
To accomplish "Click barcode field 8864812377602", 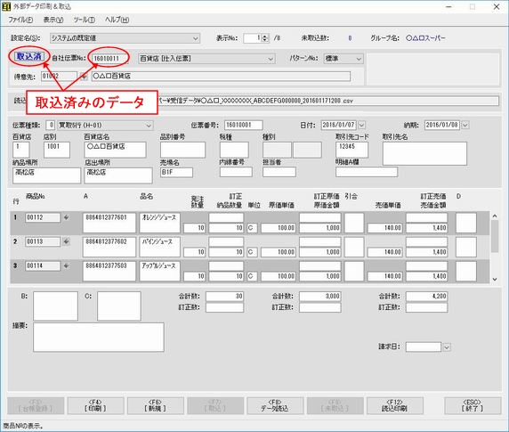I will click(109, 247).
